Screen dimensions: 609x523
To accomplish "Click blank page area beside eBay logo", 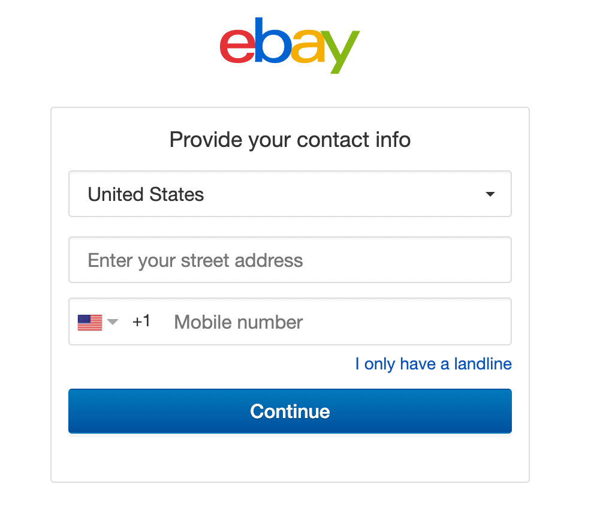I will pyautogui.click(x=466, y=47).
